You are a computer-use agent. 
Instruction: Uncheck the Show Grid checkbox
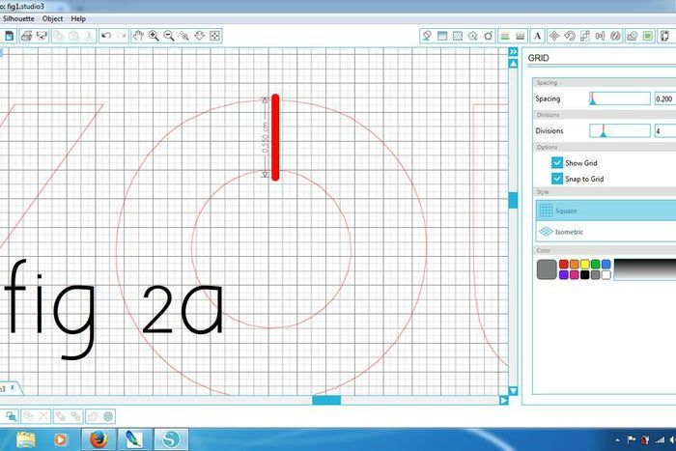click(x=557, y=163)
